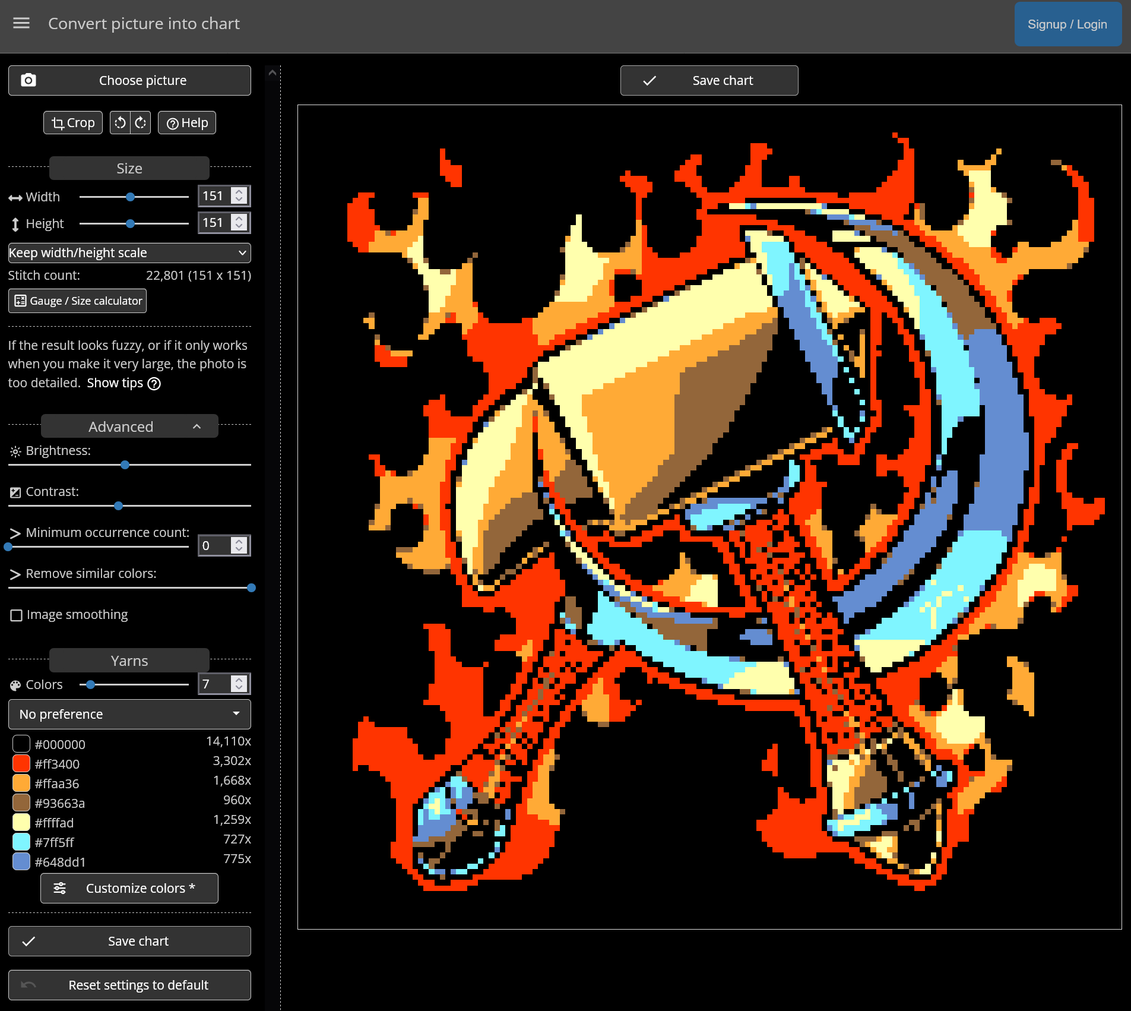
Task: Open the Keep width/height scale dropdown
Action: (x=129, y=252)
